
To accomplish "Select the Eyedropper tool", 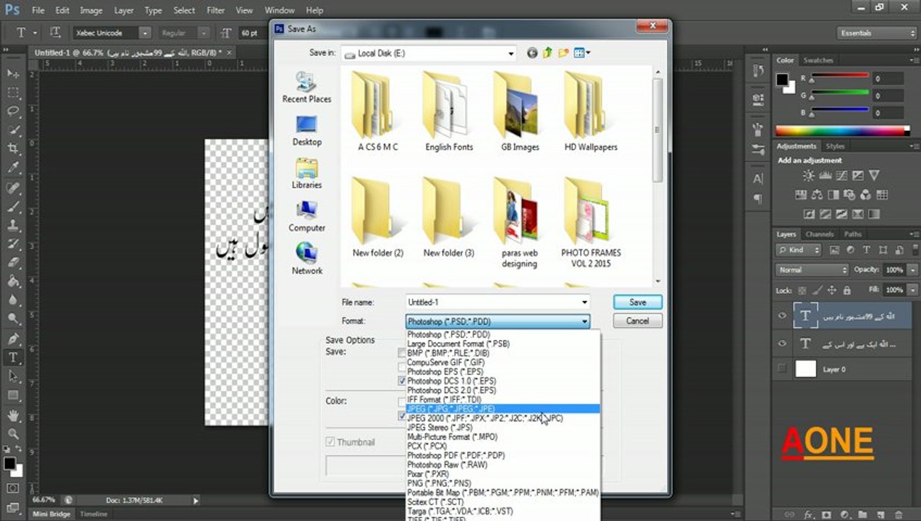I will [x=13, y=168].
